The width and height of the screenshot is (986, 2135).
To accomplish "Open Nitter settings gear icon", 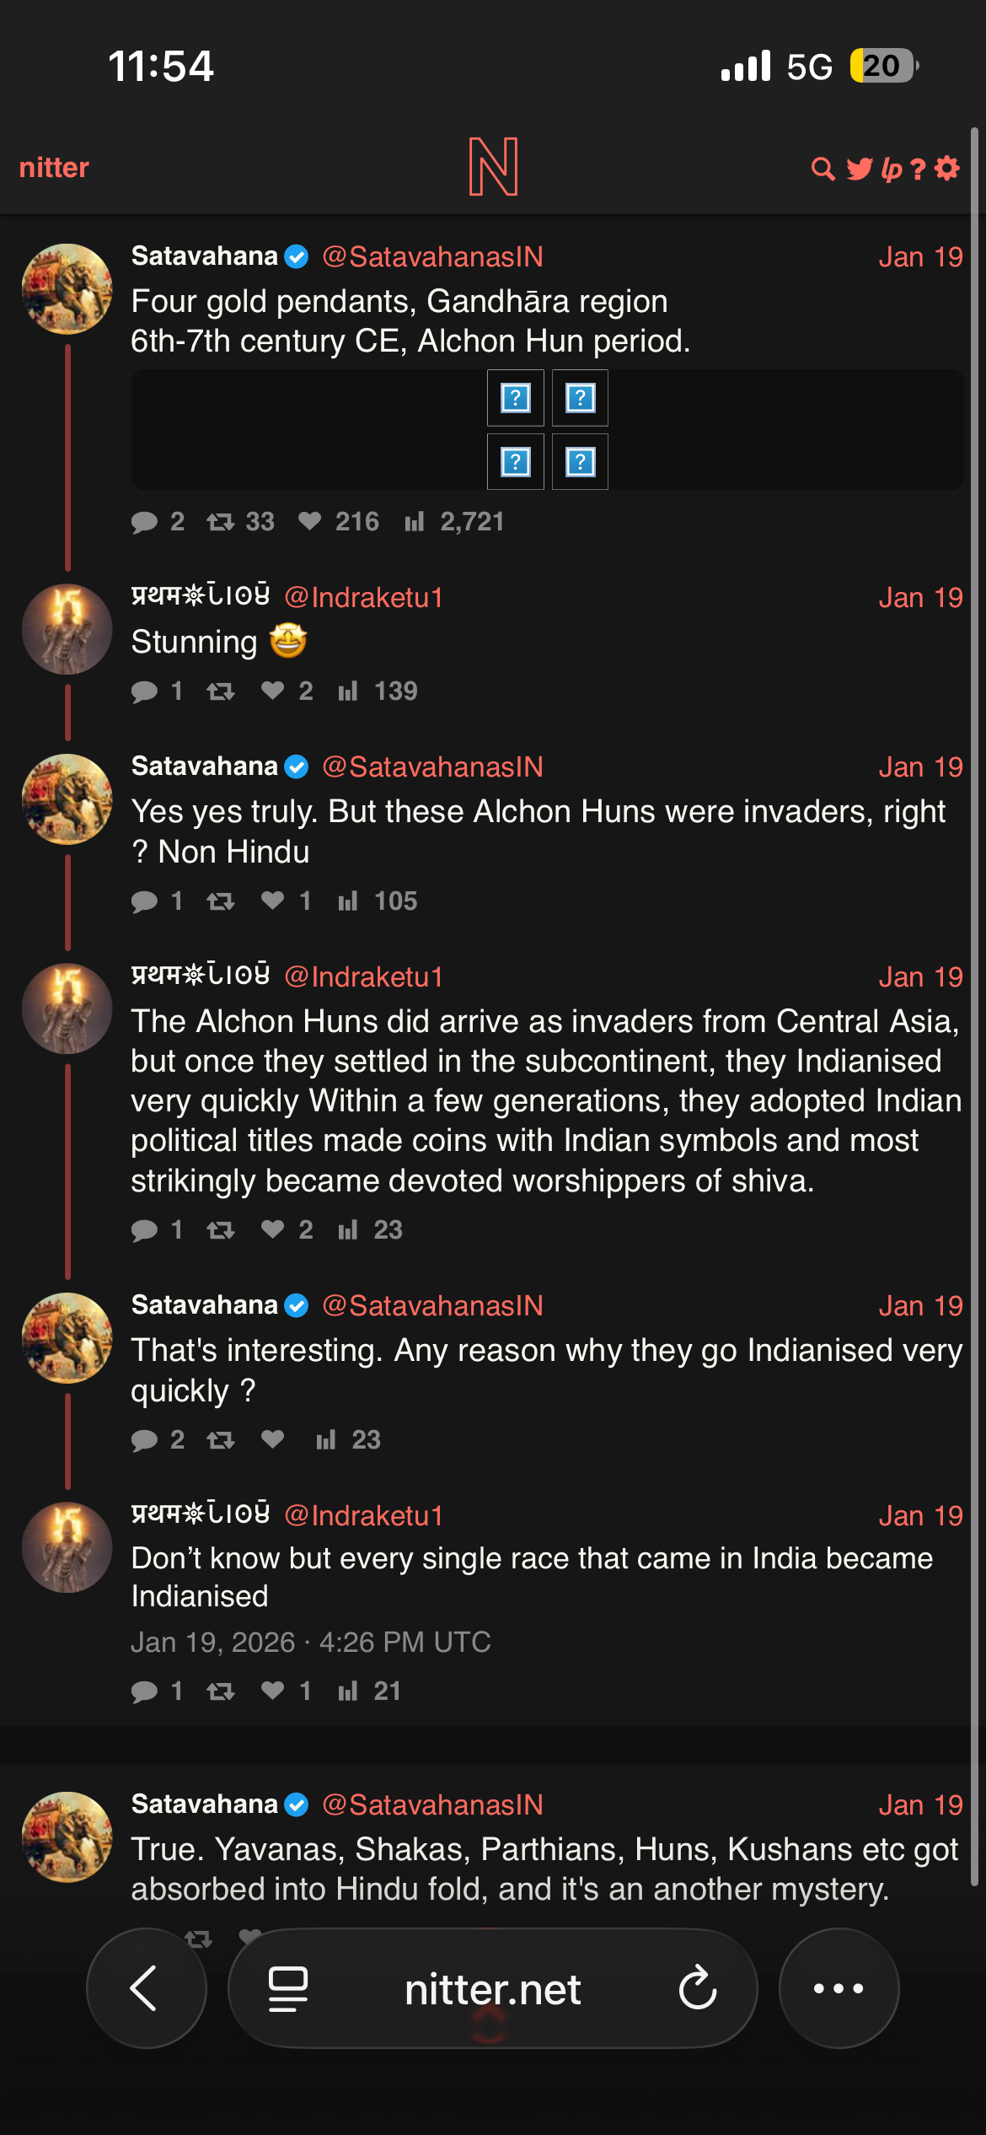I will coord(947,168).
